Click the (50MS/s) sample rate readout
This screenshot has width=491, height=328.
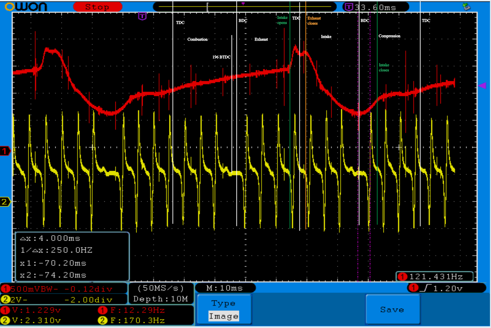coord(160,288)
